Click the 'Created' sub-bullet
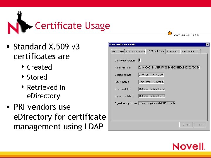 [39, 67]
